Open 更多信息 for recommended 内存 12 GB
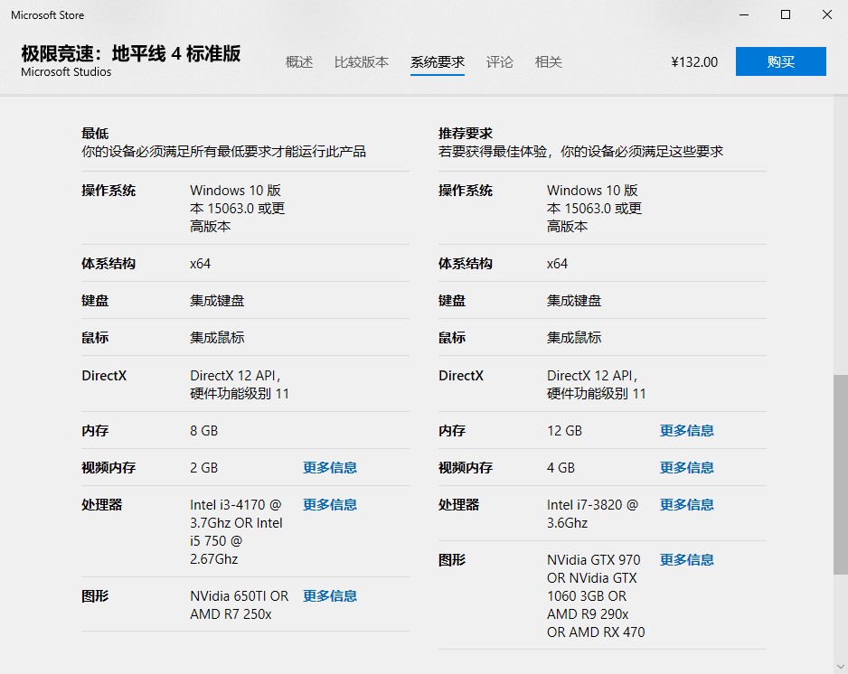Screen dimensions: 848x674 (685, 430)
